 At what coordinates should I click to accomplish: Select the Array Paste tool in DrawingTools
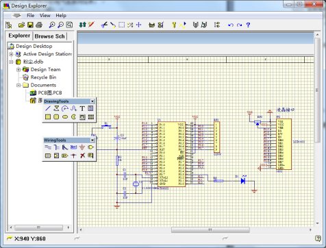coord(91,117)
